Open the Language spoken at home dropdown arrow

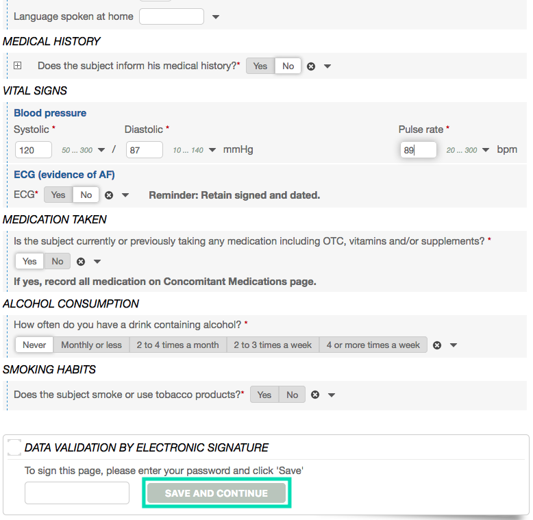[216, 17]
